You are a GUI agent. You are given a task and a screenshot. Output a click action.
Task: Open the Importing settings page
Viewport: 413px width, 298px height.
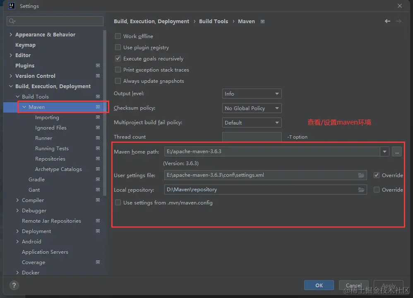47,117
